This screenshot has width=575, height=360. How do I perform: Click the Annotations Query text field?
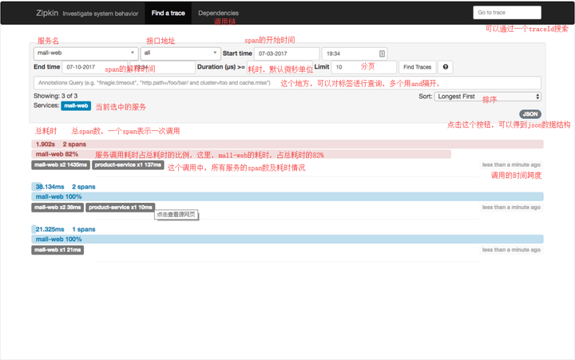287,83
